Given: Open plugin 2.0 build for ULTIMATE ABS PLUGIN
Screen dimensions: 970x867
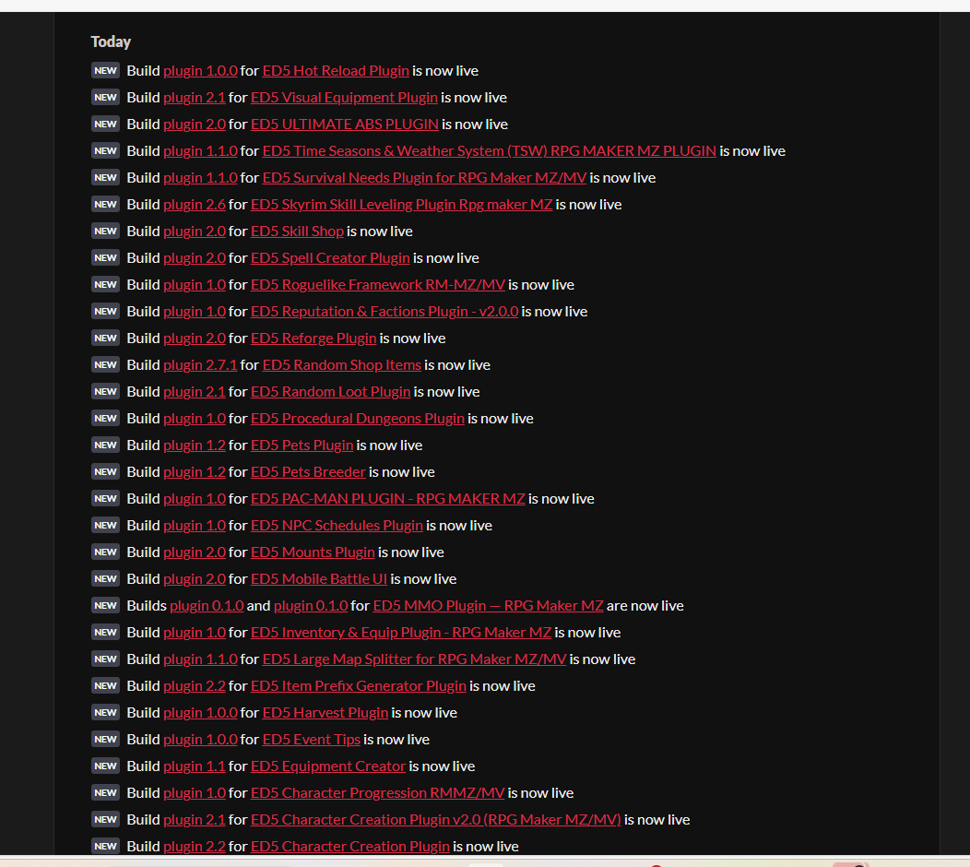Looking at the screenshot, I should click(195, 124).
